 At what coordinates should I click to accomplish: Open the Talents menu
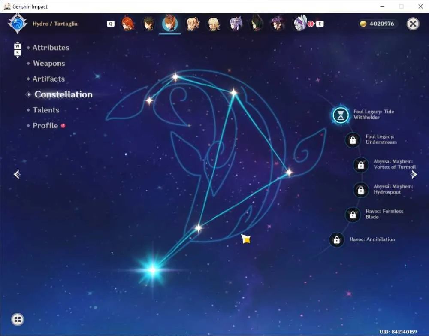[x=46, y=110]
